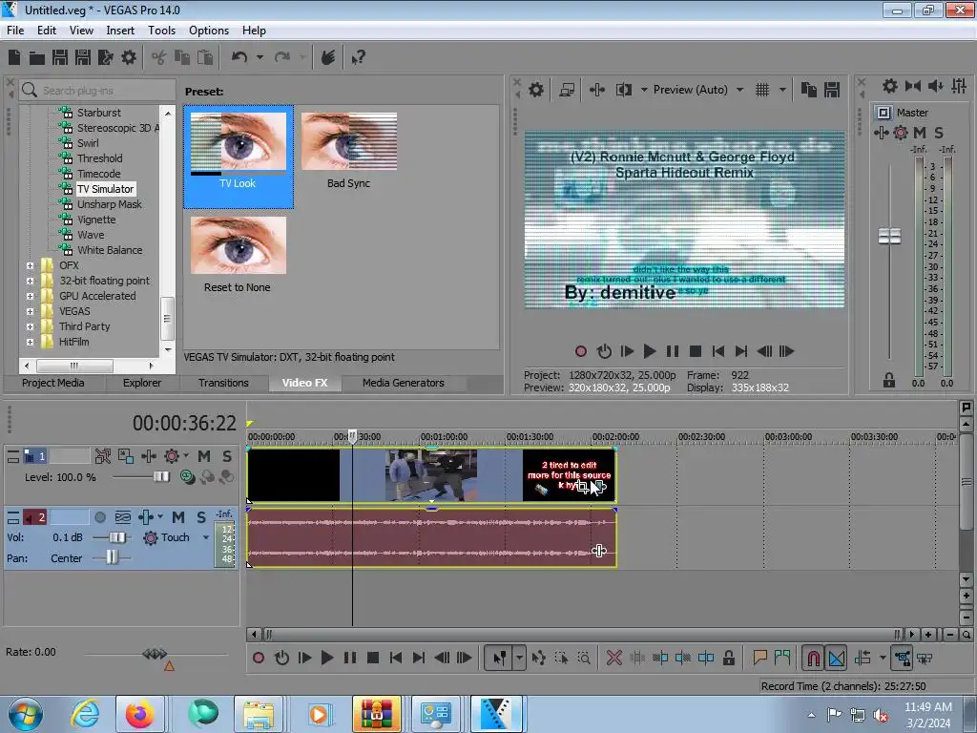The height and width of the screenshot is (733, 977).
Task: Mute audio track 2 with M button
Action: click(x=178, y=517)
